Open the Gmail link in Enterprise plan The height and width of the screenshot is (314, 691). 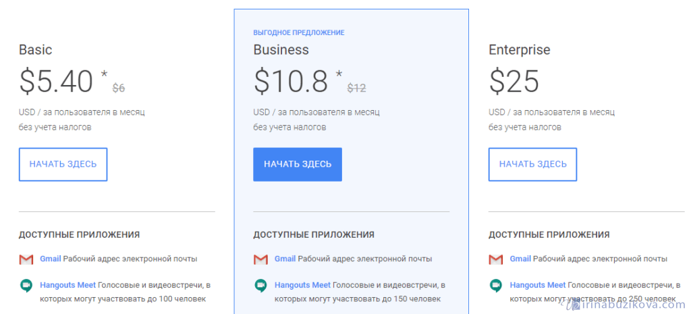pyautogui.click(x=520, y=259)
